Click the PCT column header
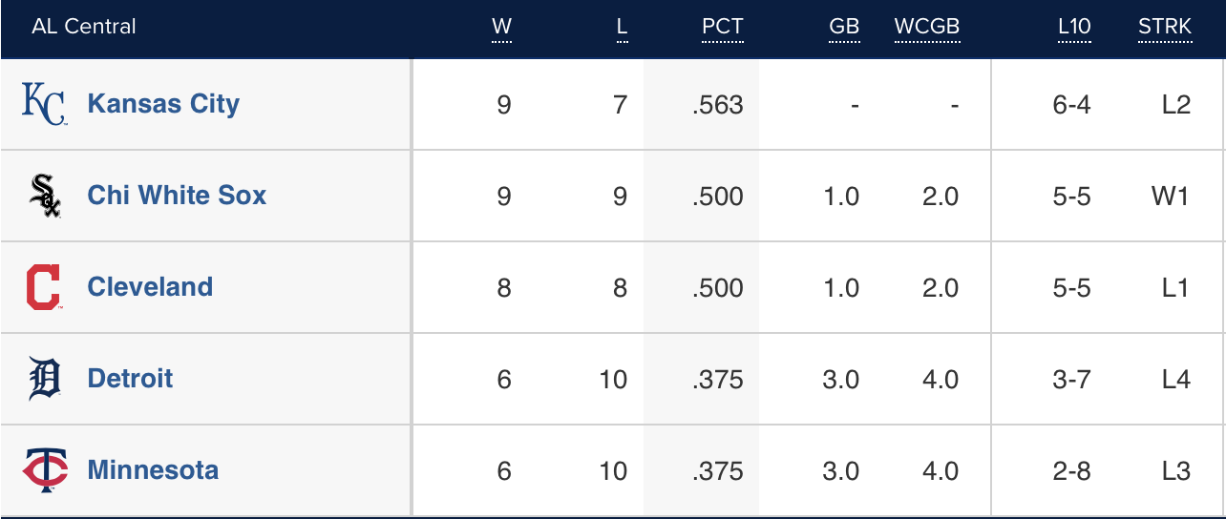The image size is (1226, 519). (x=722, y=27)
